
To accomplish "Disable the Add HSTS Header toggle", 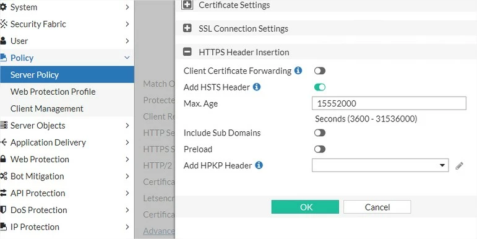I will pos(320,87).
